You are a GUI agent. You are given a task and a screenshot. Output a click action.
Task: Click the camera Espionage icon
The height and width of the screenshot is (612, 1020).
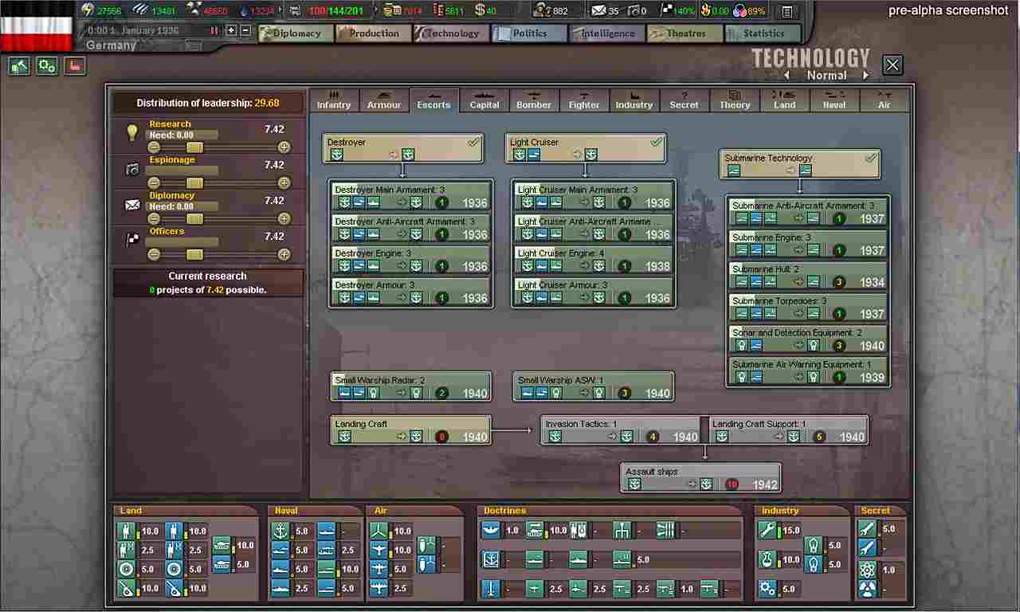click(x=132, y=169)
